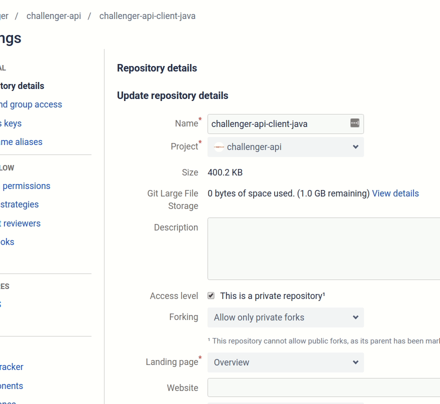The height and width of the screenshot is (404, 440).
Task: Select Merge strategies in the sidebar
Action: 19,204
